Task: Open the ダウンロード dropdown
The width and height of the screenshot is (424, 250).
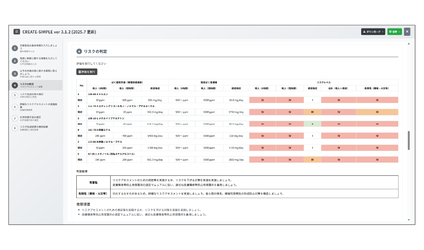Action: [x=373, y=32]
